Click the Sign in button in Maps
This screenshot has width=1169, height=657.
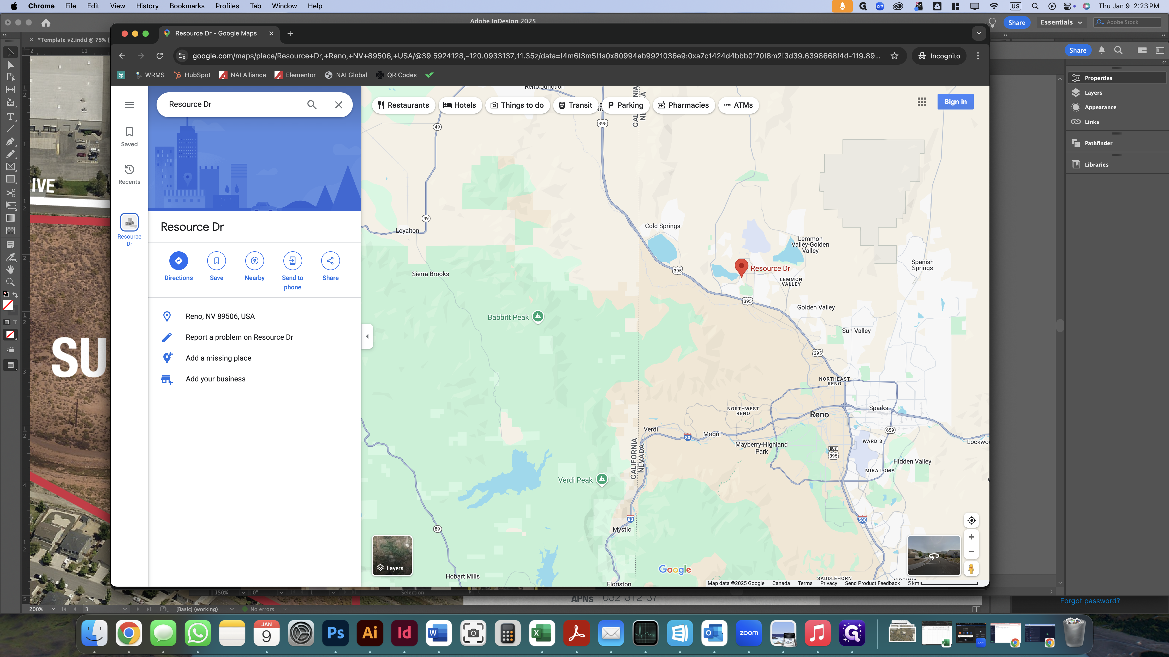click(x=955, y=102)
